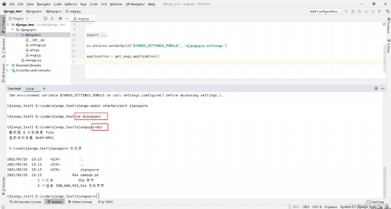This screenshot has width=391, height=209.
Task: Click the tool window toggle corner icon
Action: coord(3,207)
